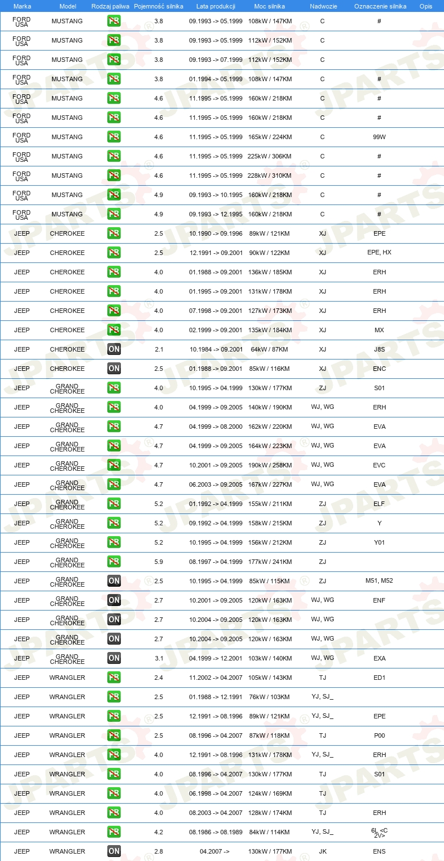Click the PB icon for Grand Cherokee 5.9 177kW / 241KM
The image size is (444, 861).
114,562
